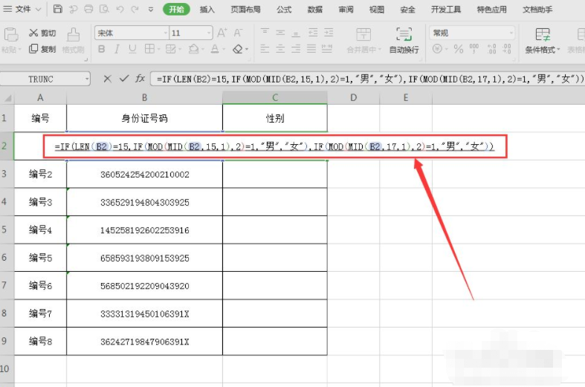The image size is (585, 387).
Task: Click cell containing 360524254200210002
Action: click(x=145, y=174)
